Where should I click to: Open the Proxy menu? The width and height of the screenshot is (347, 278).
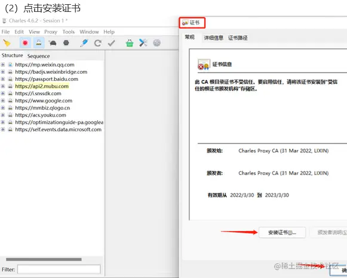pos(51,32)
